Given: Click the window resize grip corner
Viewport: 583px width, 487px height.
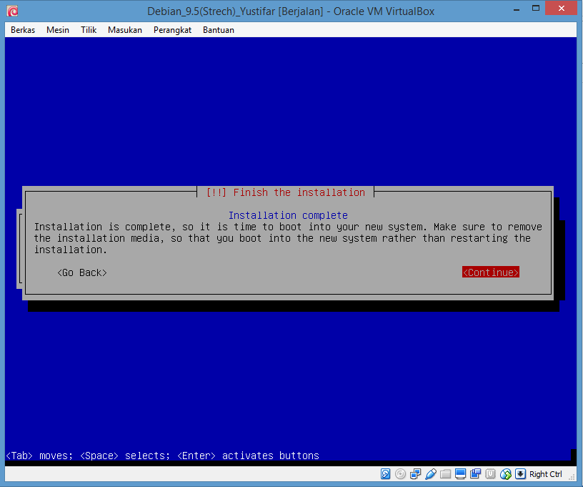Looking at the screenshot, I should (x=572, y=477).
